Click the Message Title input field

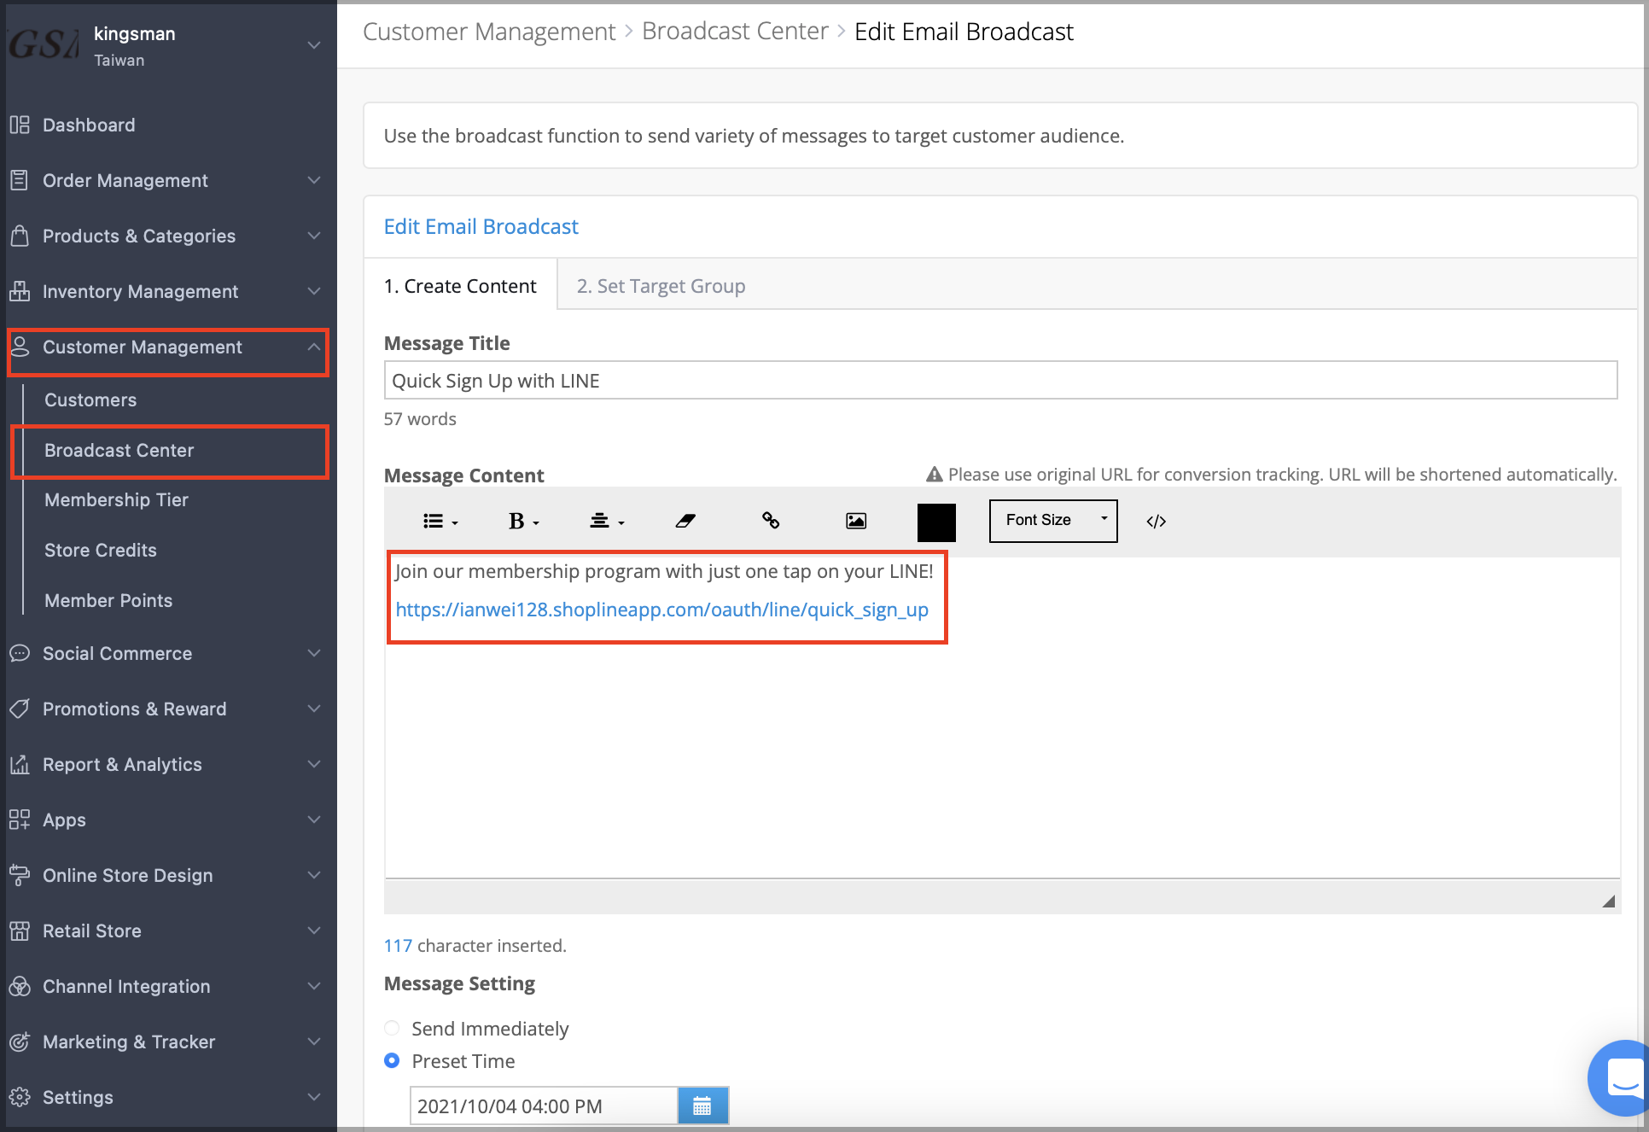click(1000, 381)
